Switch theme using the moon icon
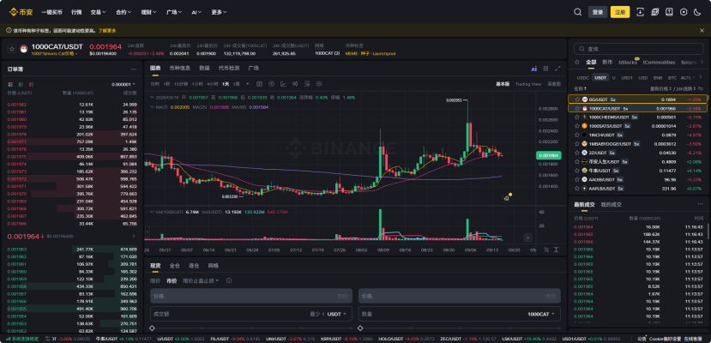 (x=697, y=12)
